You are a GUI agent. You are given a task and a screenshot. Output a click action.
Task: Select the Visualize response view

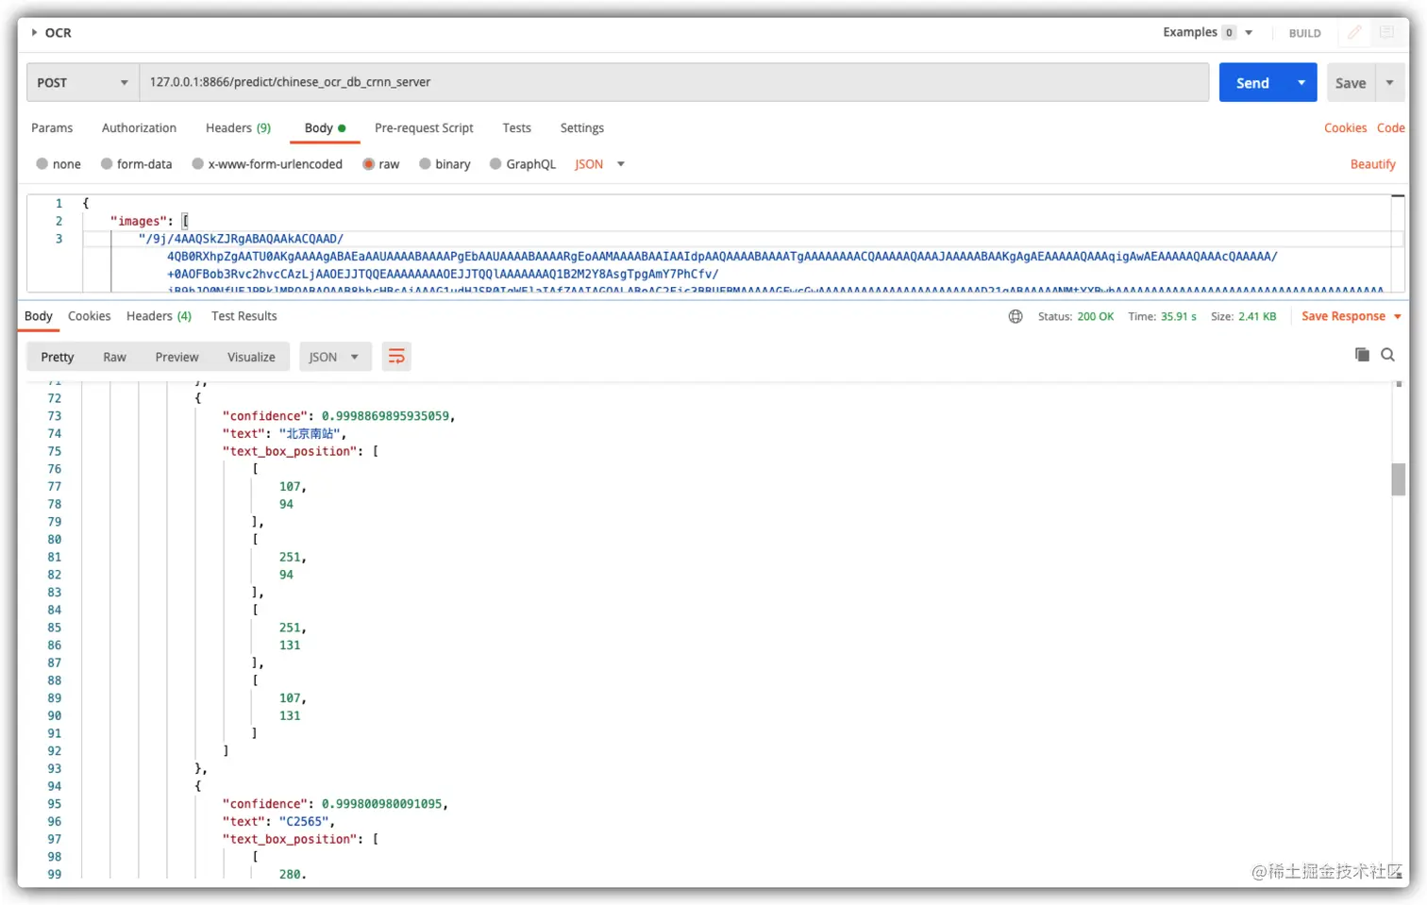pos(251,357)
